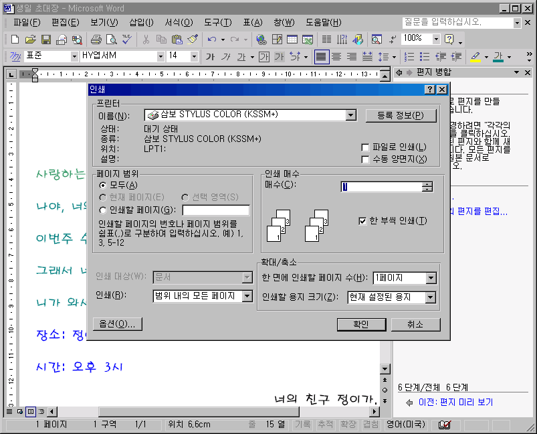This screenshot has height=434, width=537.
Task: Click the Line spacing toolbar icon
Action: click(x=383, y=56)
